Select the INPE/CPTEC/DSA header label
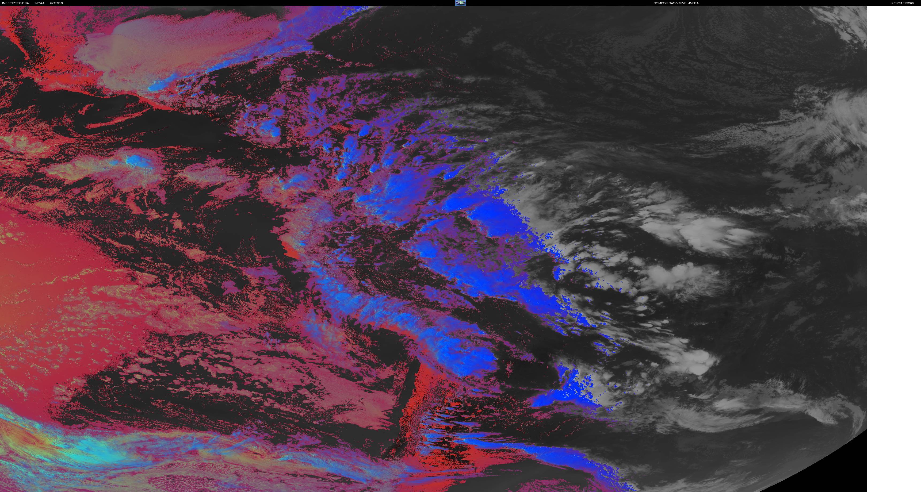 click(15, 3)
